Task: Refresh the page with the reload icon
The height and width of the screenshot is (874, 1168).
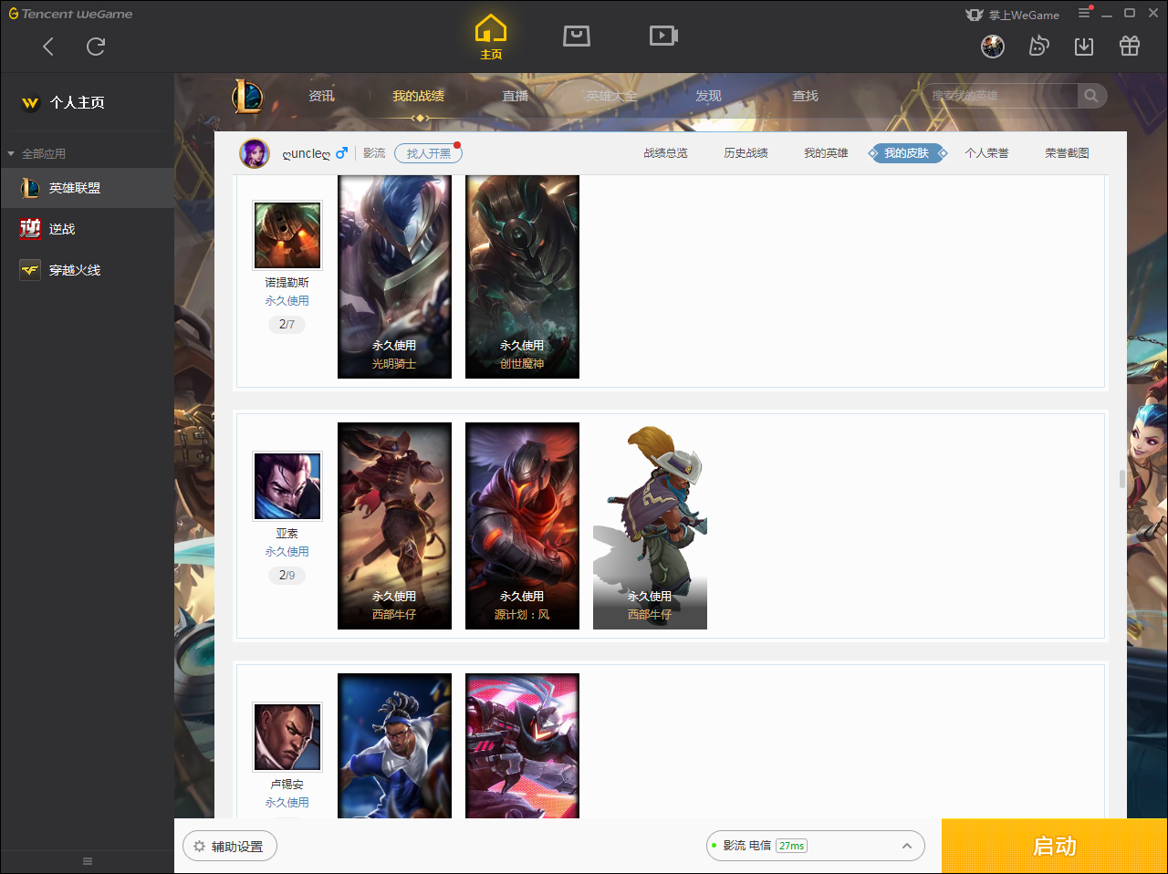Action: pos(96,47)
